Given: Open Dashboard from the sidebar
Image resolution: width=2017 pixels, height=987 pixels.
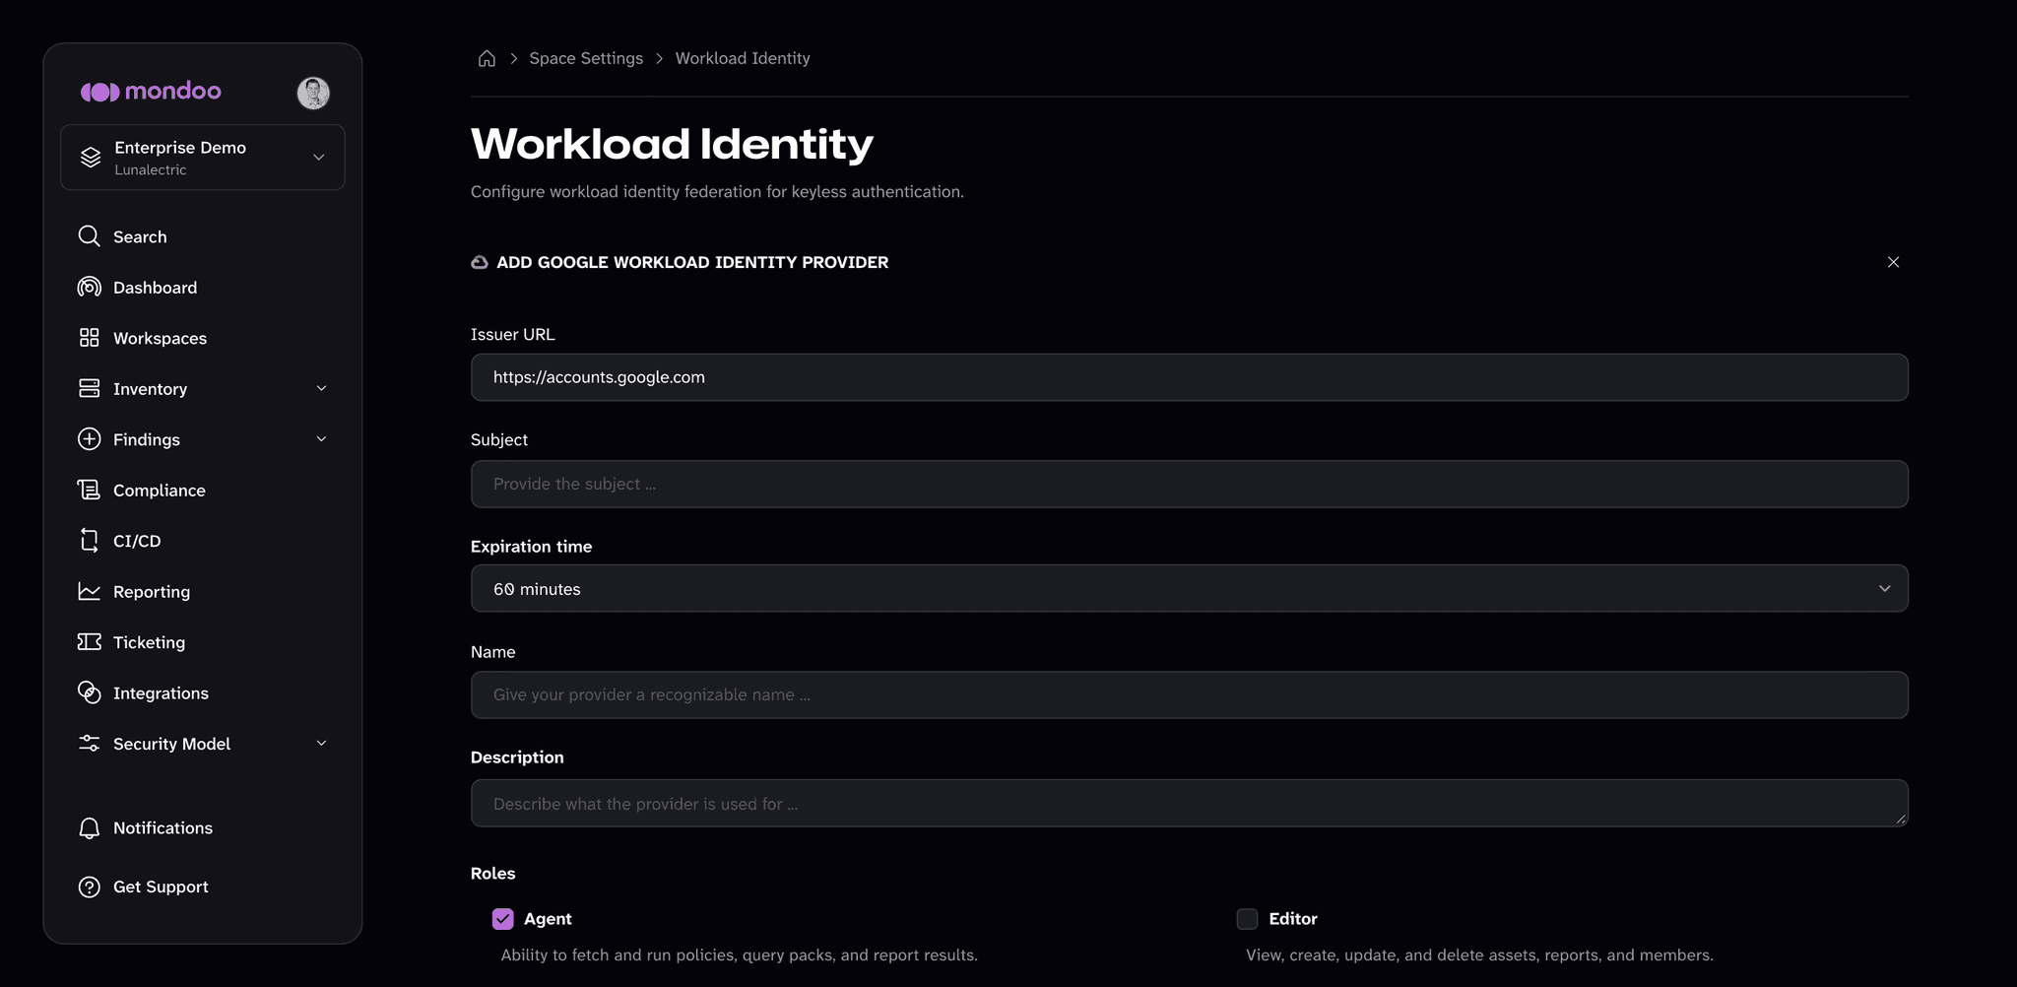Looking at the screenshot, I should tap(155, 288).
